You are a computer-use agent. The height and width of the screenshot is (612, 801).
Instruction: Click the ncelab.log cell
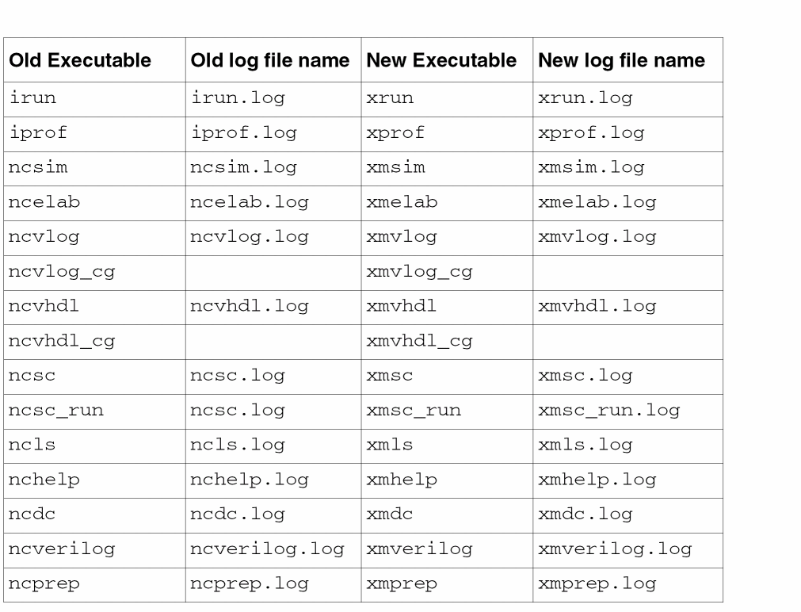[250, 202]
